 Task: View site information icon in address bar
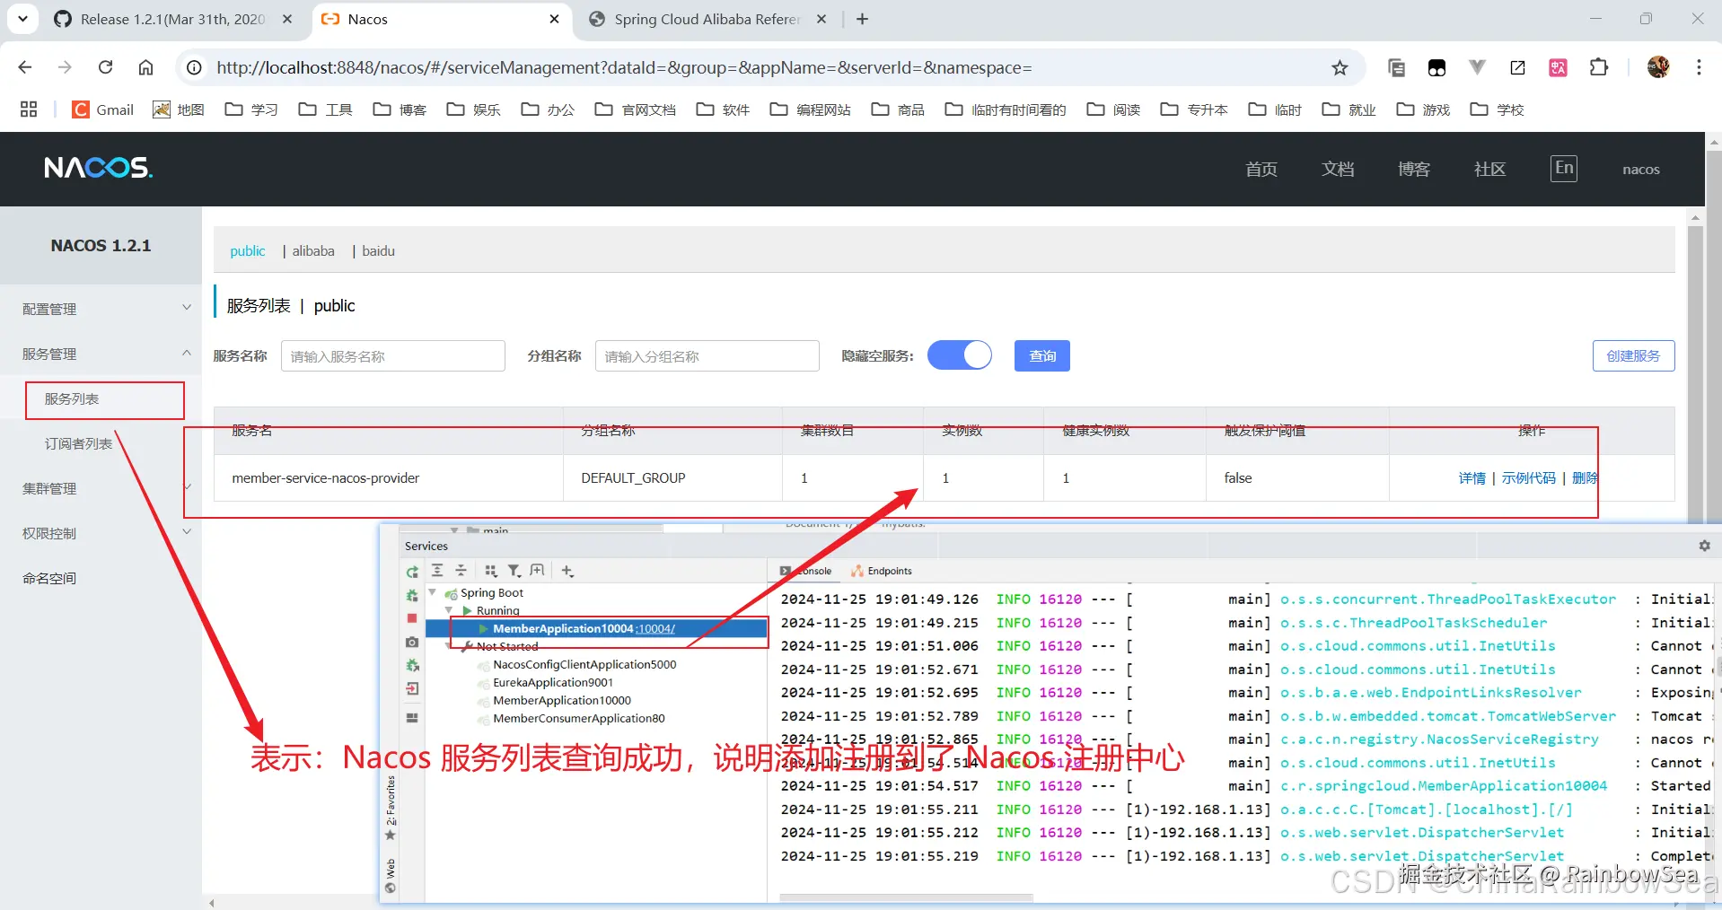[x=194, y=67]
